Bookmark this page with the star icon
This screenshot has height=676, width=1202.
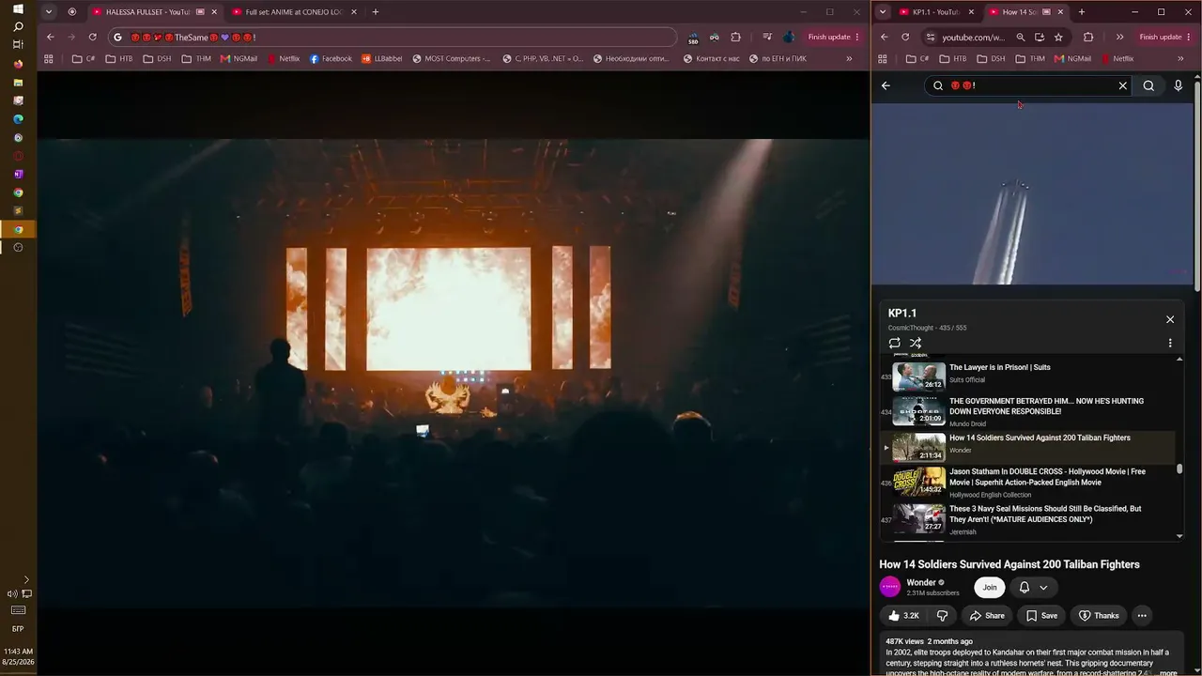click(1058, 38)
